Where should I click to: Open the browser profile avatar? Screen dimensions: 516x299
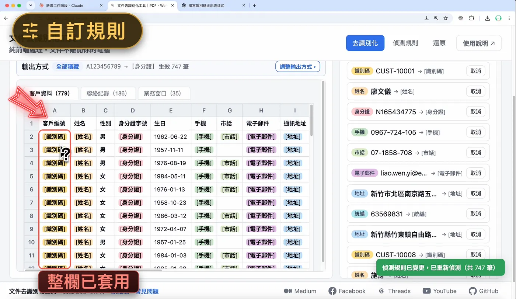498,18
